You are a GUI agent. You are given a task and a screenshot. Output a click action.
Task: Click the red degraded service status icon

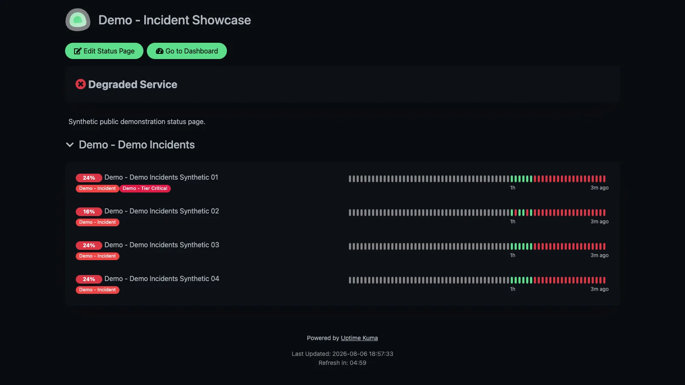coord(80,84)
